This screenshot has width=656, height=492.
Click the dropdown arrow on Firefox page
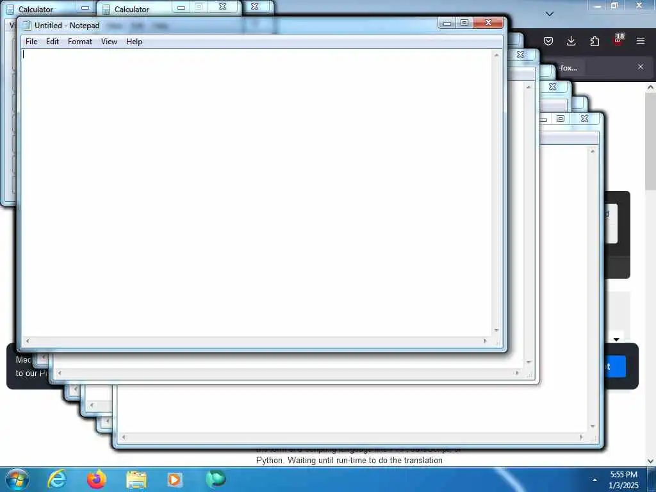617,340
